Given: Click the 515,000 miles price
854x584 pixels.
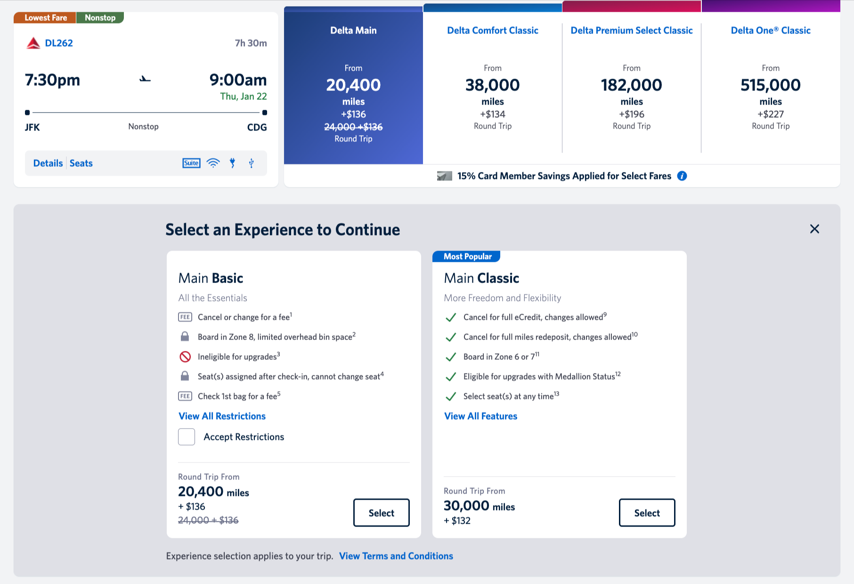Looking at the screenshot, I should click(x=771, y=85).
